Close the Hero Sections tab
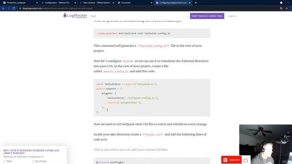The width and height of the screenshot is (292, 164). [113, 3]
